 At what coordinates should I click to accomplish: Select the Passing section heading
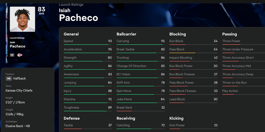[x=229, y=34]
